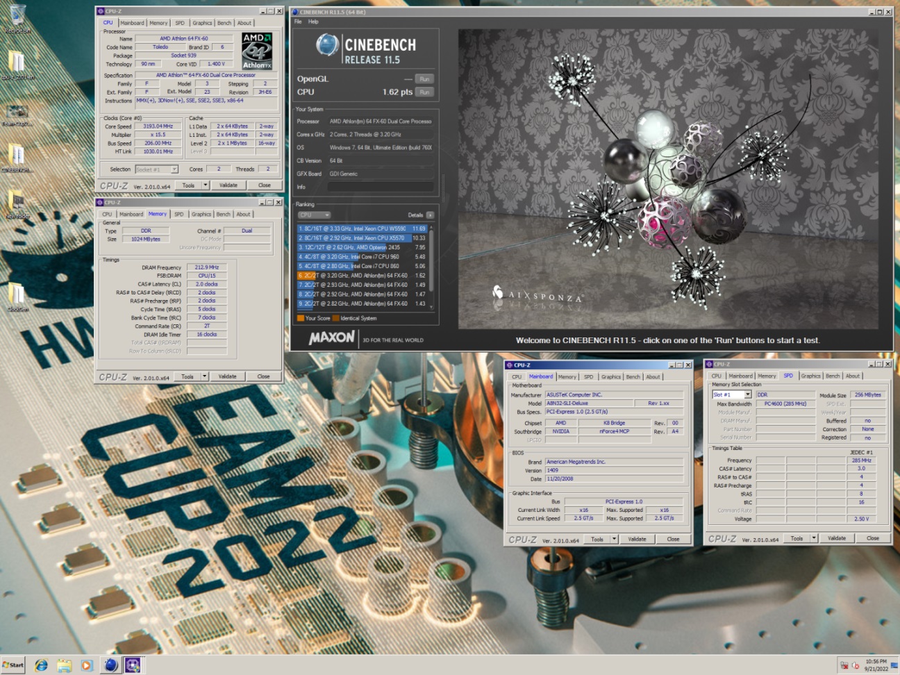900x675 pixels.
Task: Click the Info input field in Cinebench
Action: pyautogui.click(x=381, y=187)
